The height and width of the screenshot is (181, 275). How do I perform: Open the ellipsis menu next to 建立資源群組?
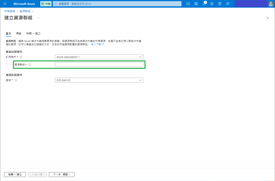[x=39, y=18]
